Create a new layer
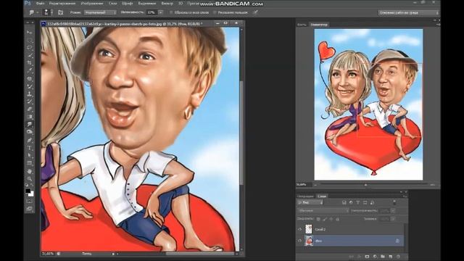 pyautogui.click(x=391, y=257)
